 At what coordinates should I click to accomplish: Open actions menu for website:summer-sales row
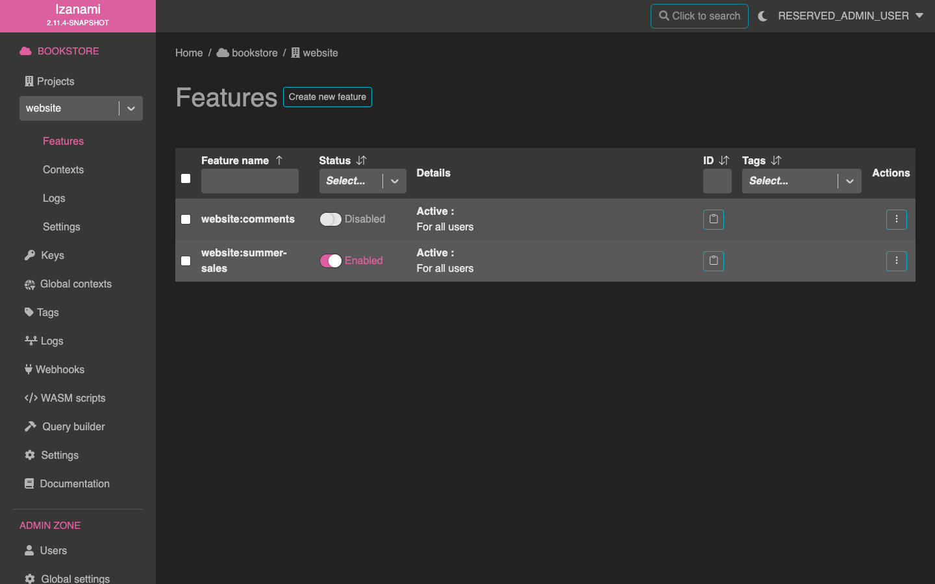[896, 261]
